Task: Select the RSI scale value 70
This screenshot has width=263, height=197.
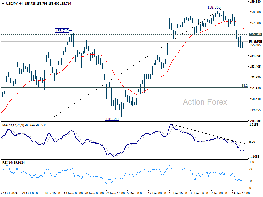Action: point(251,169)
